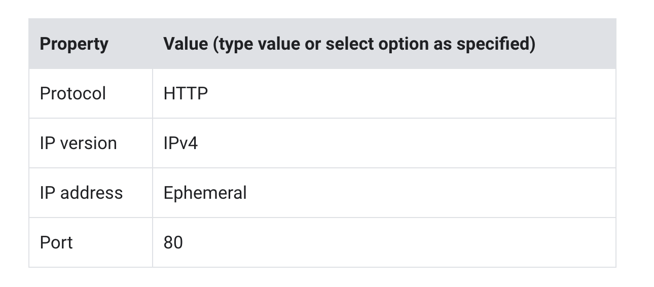Click the word 'address' in IP address

click(92, 193)
